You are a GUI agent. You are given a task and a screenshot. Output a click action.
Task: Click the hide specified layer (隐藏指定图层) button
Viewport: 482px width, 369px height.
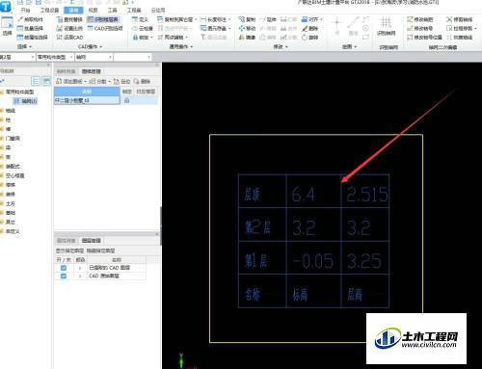pos(100,250)
